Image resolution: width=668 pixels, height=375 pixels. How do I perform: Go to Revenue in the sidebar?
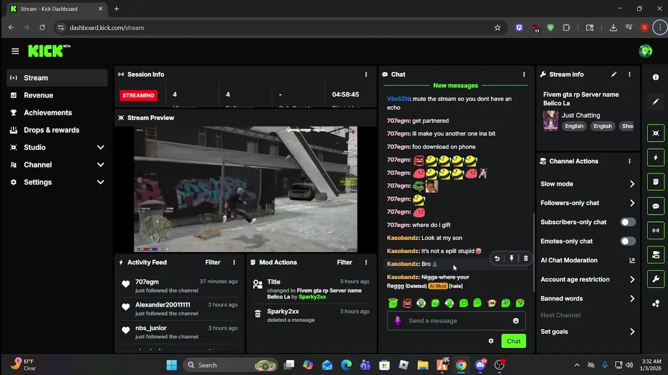click(x=57, y=95)
